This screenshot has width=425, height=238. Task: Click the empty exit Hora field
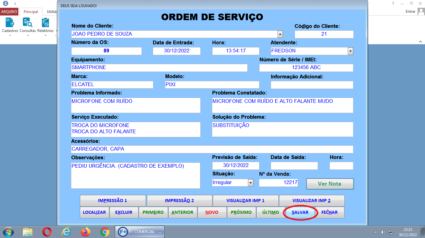(x=341, y=166)
